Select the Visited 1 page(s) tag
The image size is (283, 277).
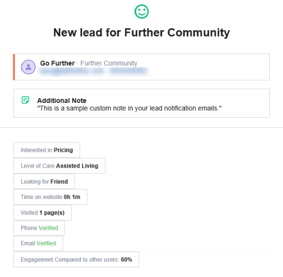pos(42,213)
